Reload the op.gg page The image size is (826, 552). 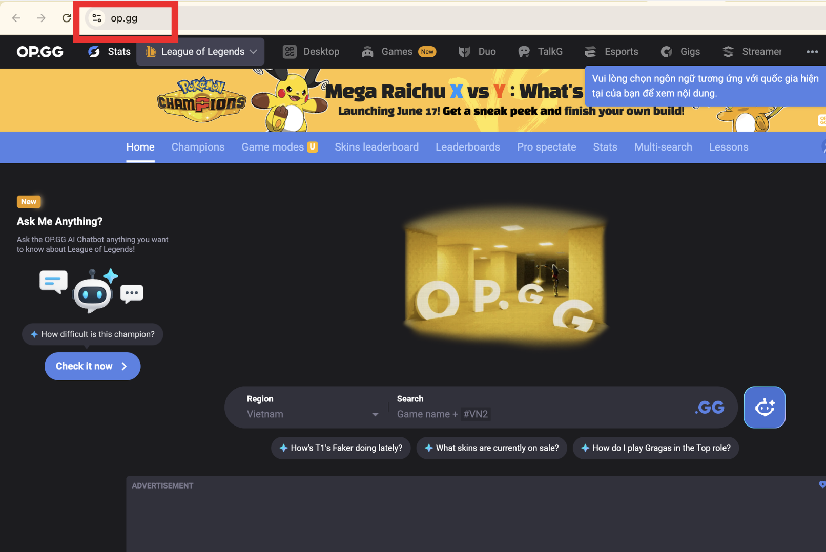[x=66, y=18]
